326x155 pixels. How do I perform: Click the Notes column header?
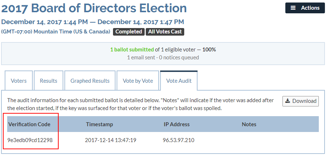(x=249, y=124)
